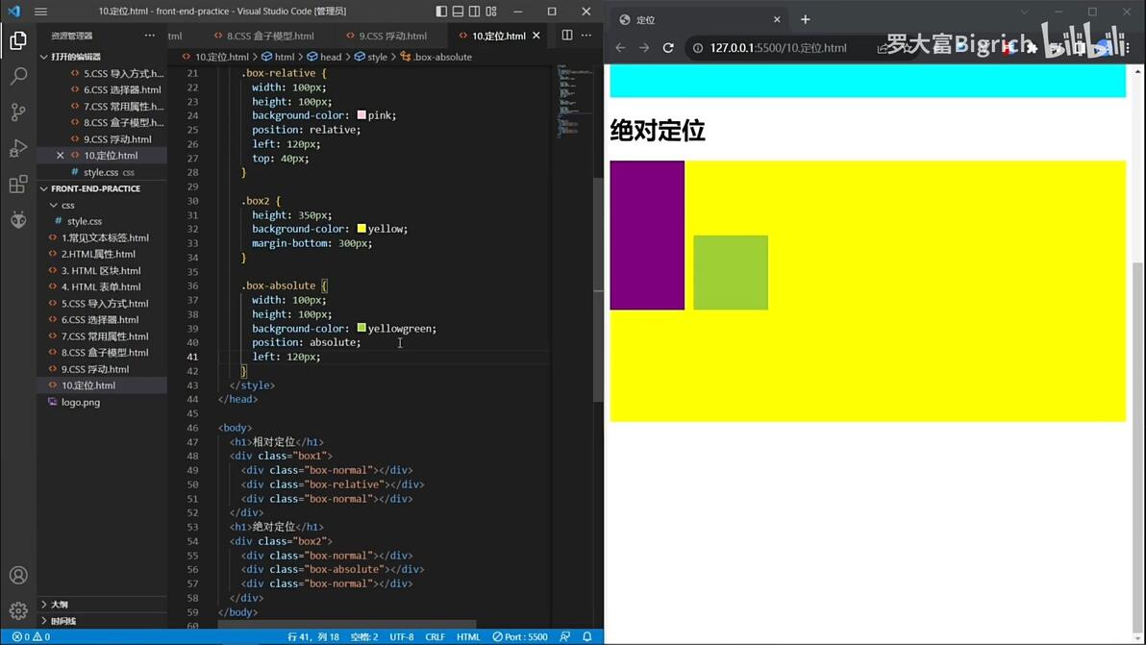Open the pink color swatch picker

361,115
